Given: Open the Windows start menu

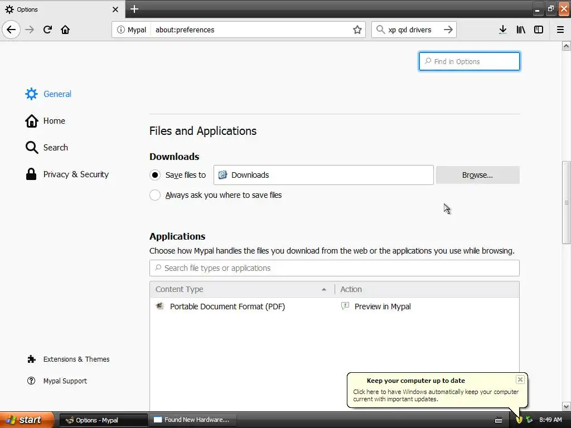Looking at the screenshot, I should 27,420.
